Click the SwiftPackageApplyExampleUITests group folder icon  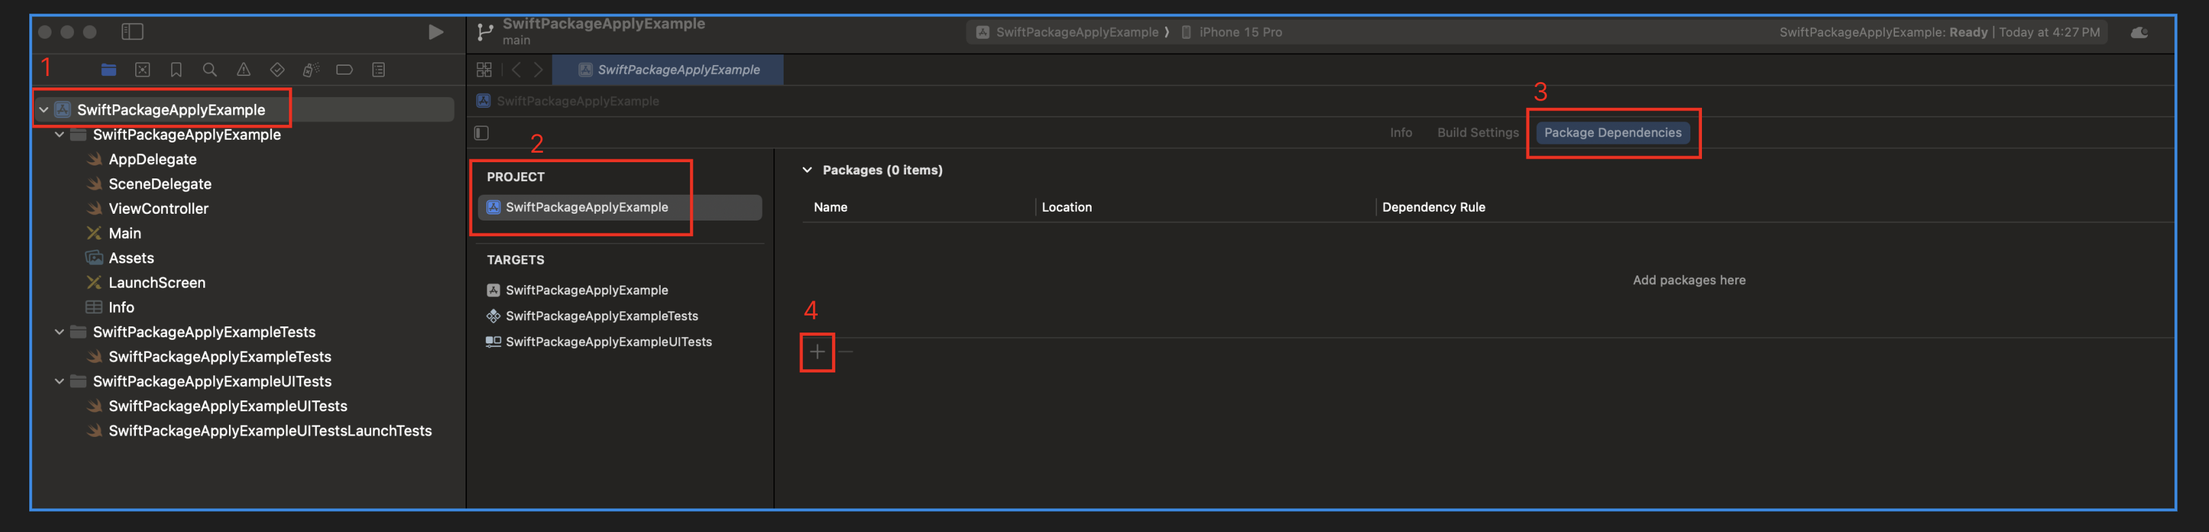[x=78, y=381]
